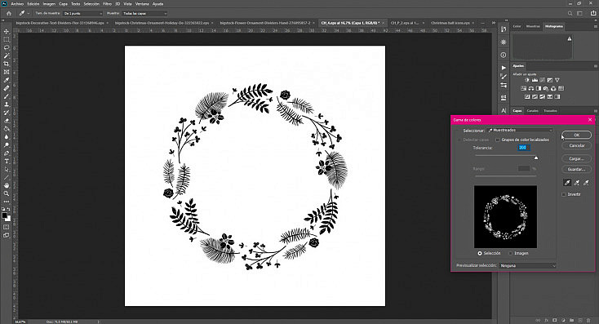Open the Actions panel play icon

point(504,68)
